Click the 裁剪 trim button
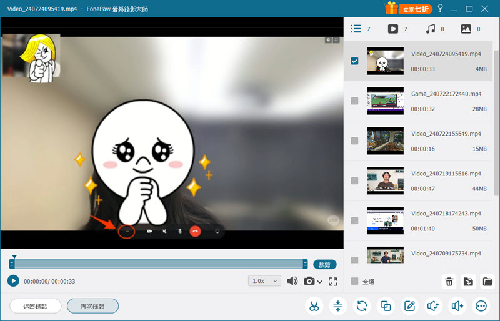The height and width of the screenshot is (321, 500). pos(324,265)
